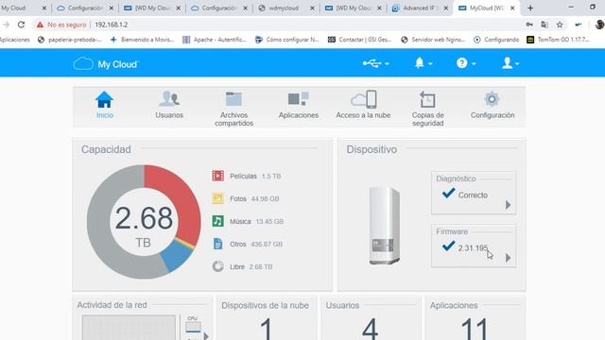The width and height of the screenshot is (605, 340).
Task: Open Copias de seguridad section
Action: [427, 109]
